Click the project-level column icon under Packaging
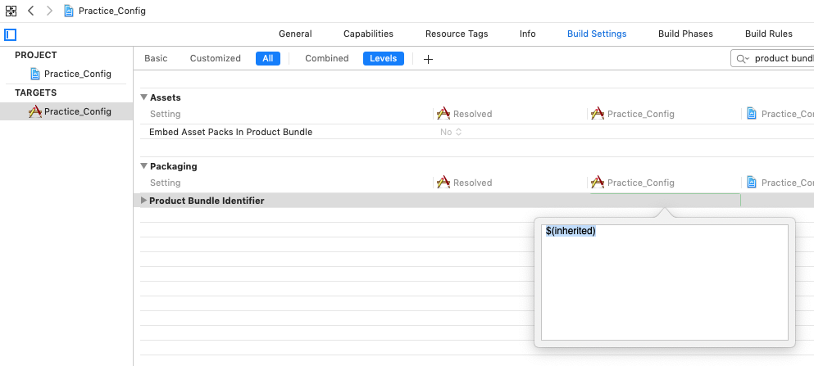 pos(751,183)
